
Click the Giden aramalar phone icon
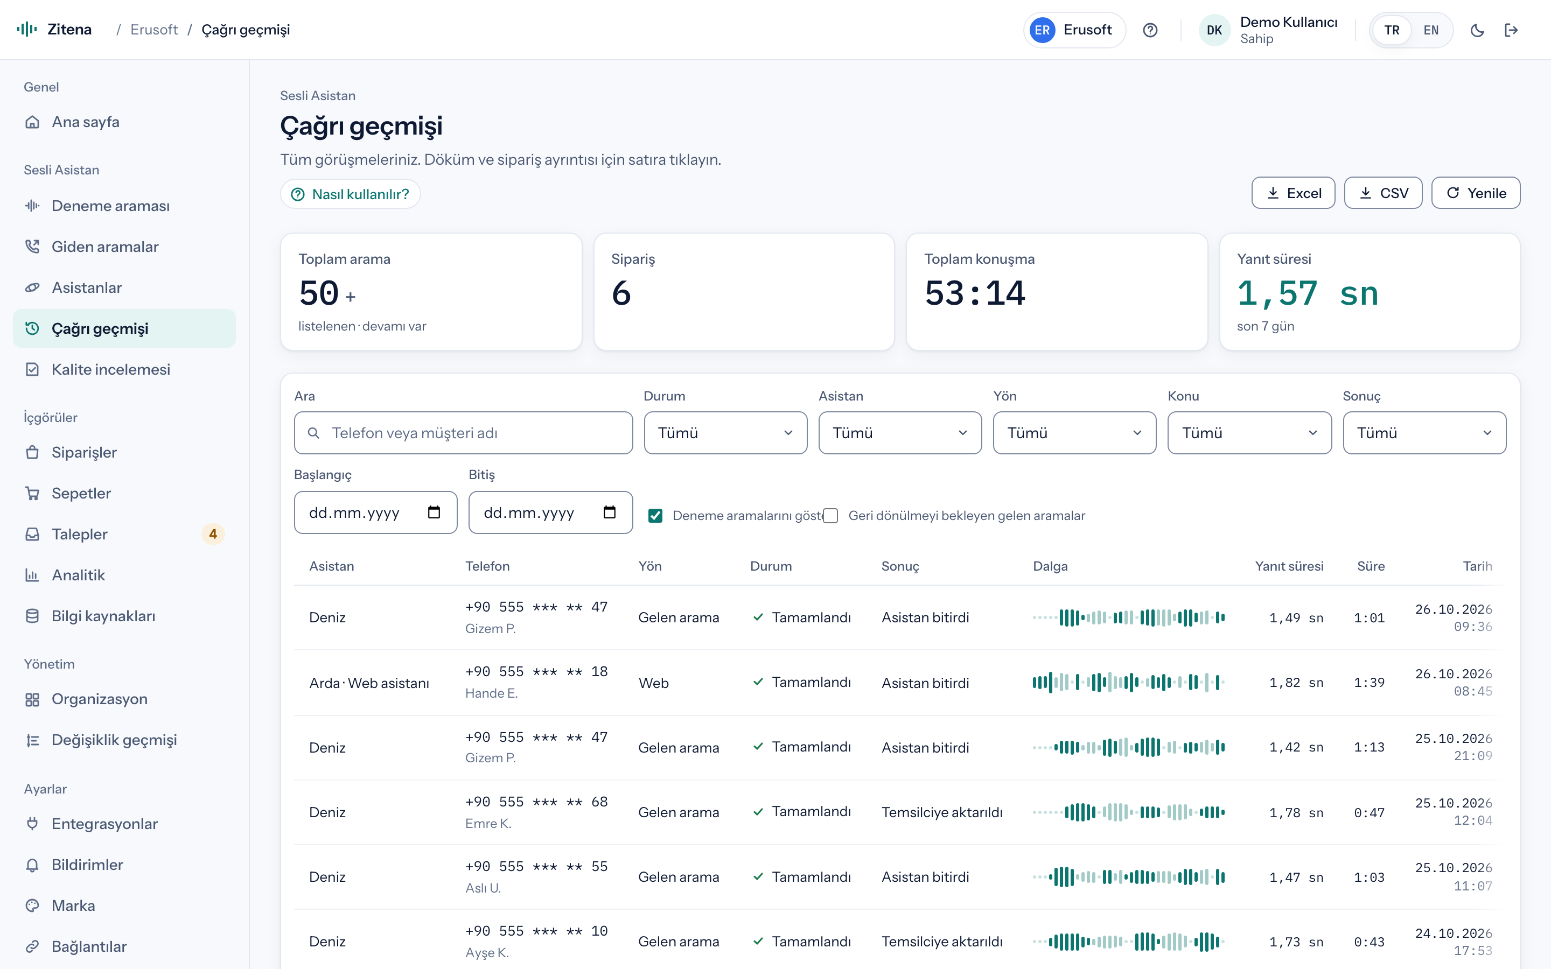point(32,247)
